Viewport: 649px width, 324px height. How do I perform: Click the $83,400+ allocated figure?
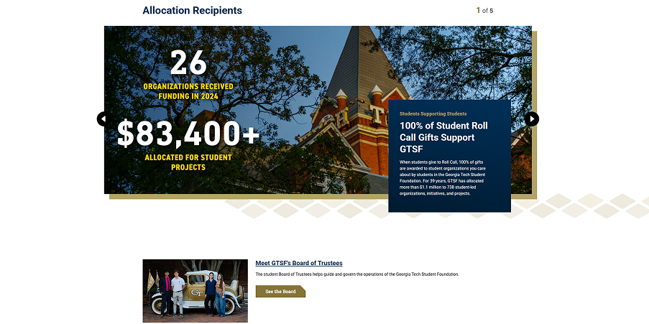(188, 134)
